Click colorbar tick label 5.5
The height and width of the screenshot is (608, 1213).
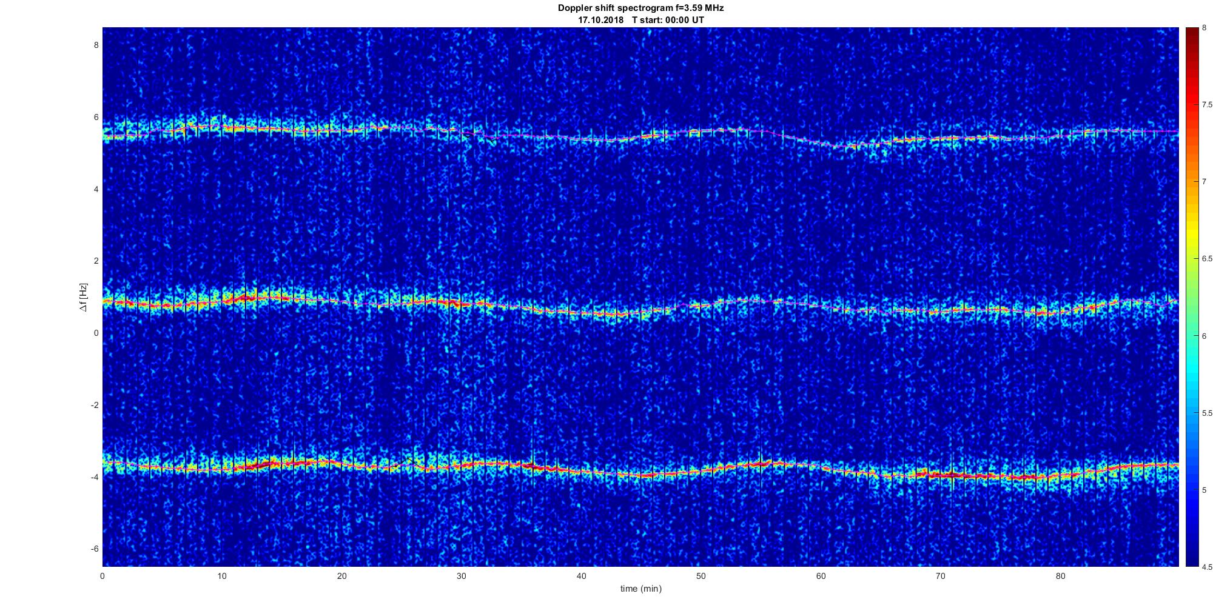point(1207,413)
